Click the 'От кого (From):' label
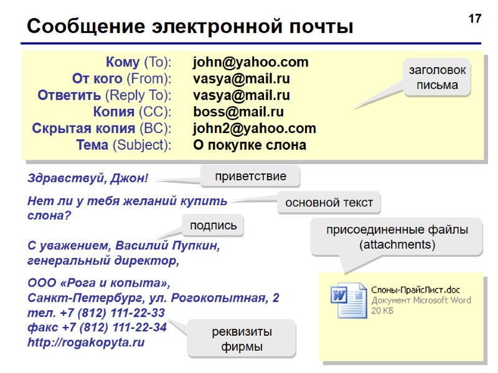 click(x=121, y=79)
